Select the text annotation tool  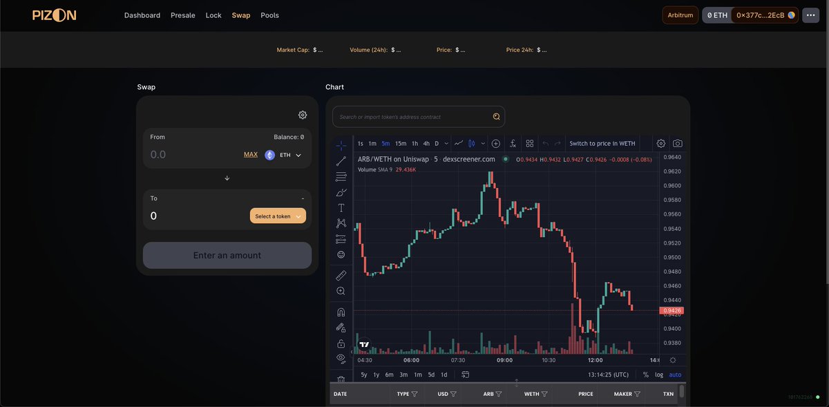coord(341,208)
